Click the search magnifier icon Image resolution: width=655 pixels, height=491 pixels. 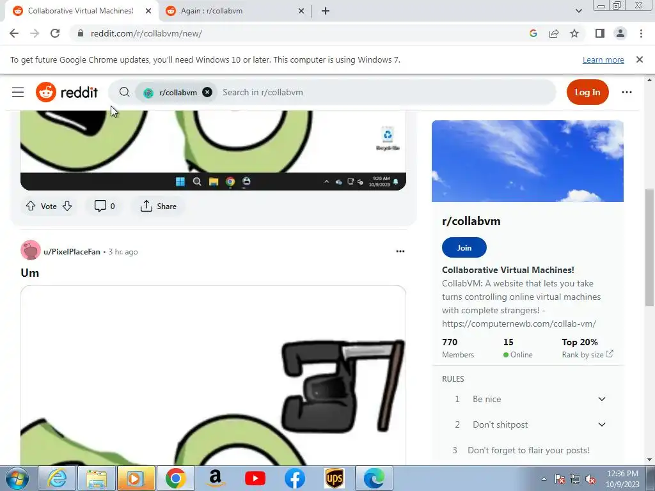(x=124, y=92)
